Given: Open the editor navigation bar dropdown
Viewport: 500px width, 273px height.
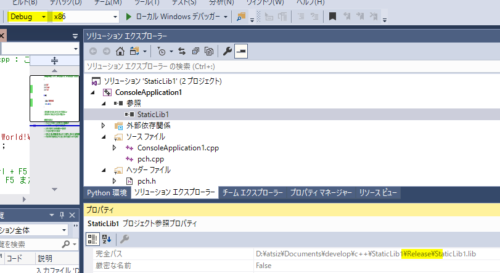Looking at the screenshot, I should coord(76,49).
